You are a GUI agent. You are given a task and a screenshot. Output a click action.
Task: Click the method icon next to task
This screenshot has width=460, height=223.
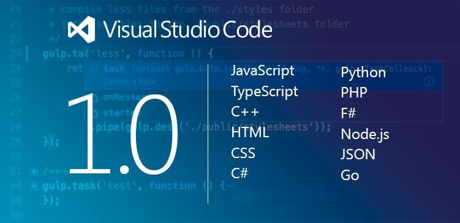pos(94,69)
